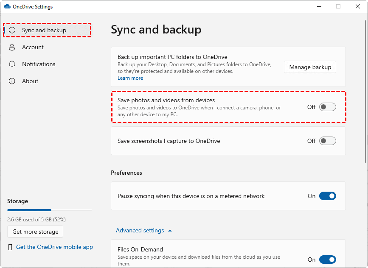Viewport: 368px width, 268px height.
Task: Click the person icon next to Account
Action: (13, 47)
